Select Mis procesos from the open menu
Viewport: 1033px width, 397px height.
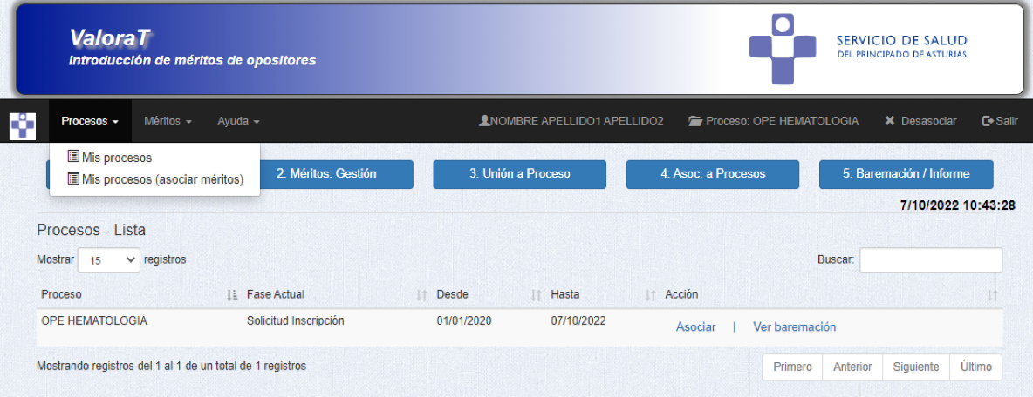coord(116,158)
